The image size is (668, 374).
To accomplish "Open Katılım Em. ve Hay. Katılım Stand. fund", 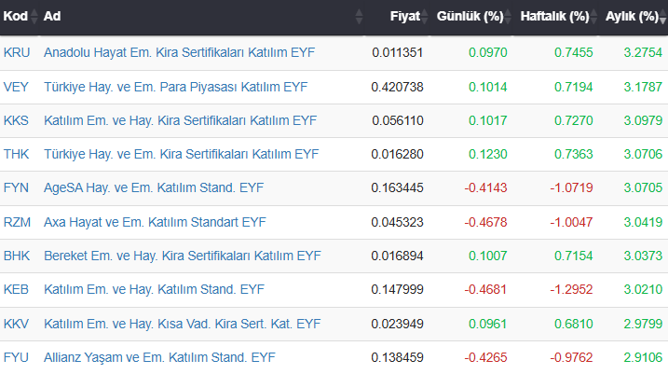I will pyautogui.click(x=155, y=289).
